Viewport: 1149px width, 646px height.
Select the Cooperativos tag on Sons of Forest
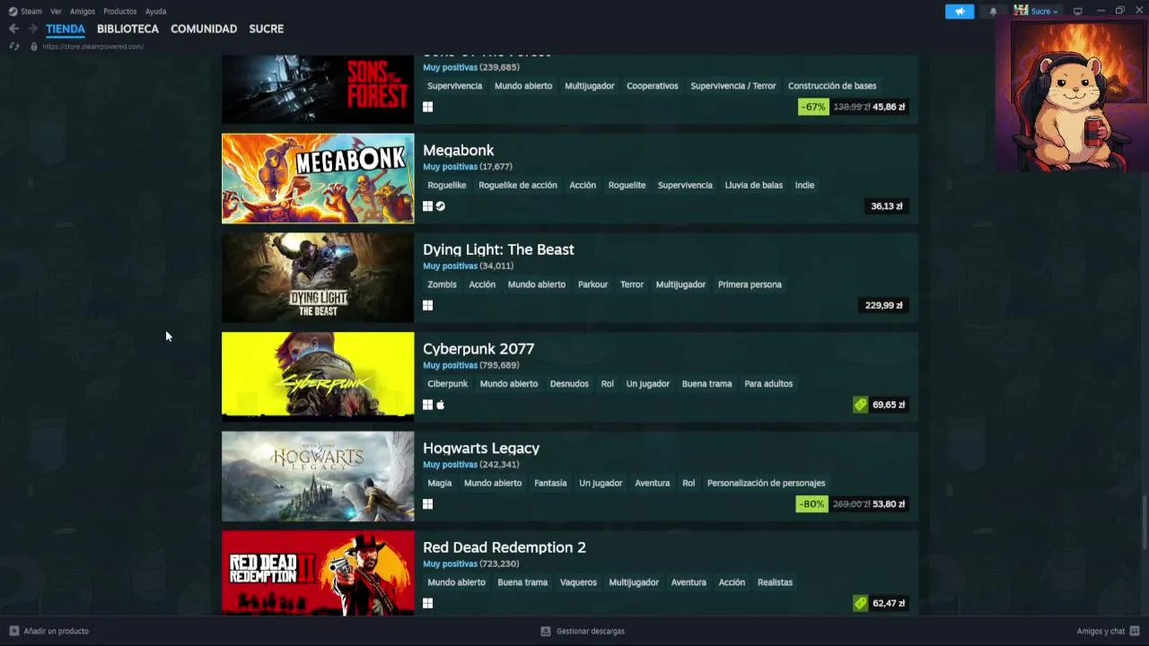(653, 86)
